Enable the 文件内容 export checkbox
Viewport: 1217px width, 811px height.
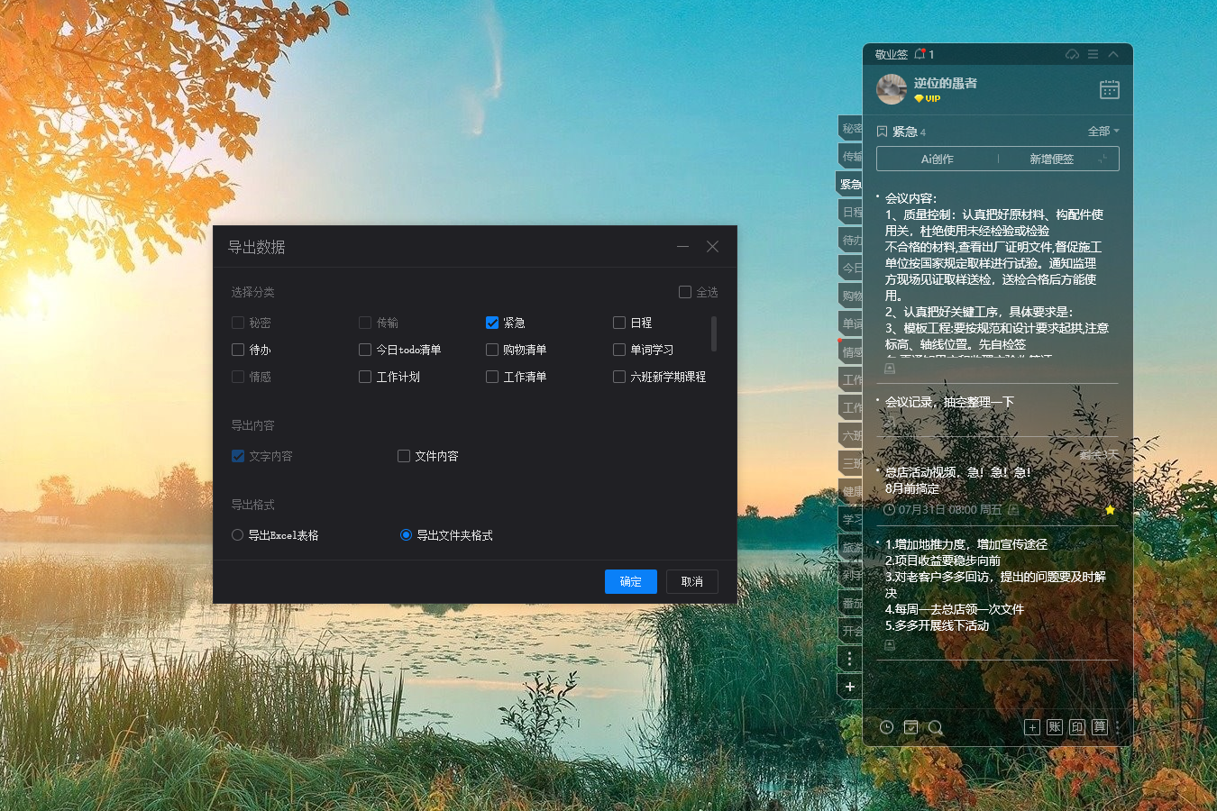404,456
